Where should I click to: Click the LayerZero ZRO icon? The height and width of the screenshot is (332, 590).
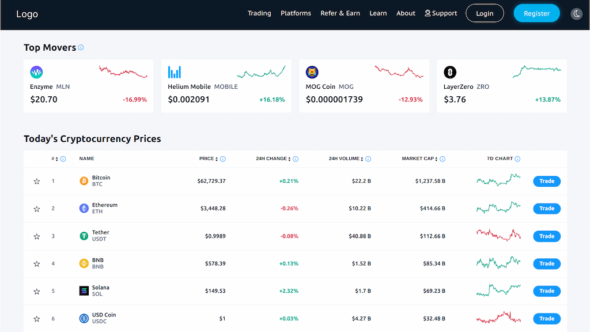click(450, 72)
